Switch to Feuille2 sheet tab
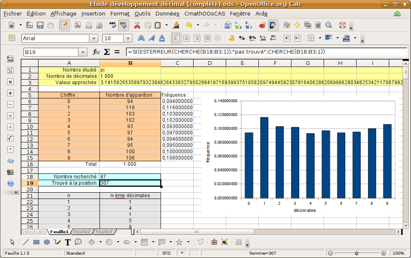Image resolution: width=411 pixels, height=258 pixels. [82, 232]
